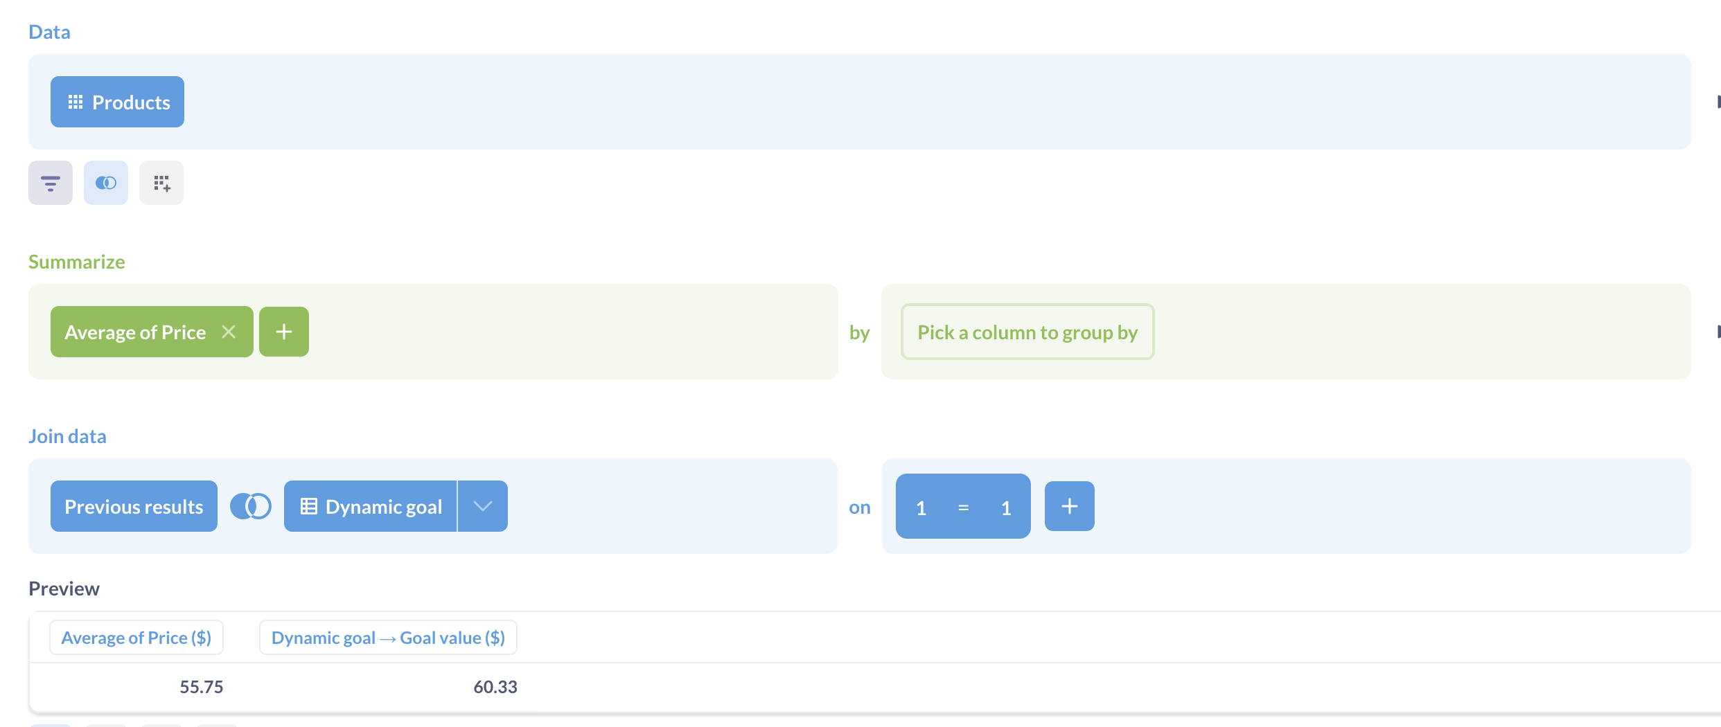The width and height of the screenshot is (1721, 727).
Task: Open the dropdown arrow next to Dynamic goal
Action: (482, 505)
